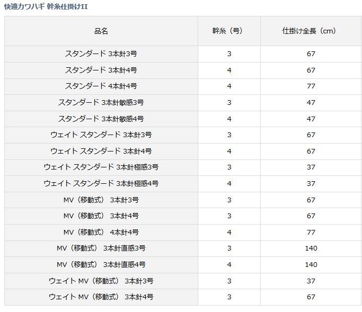Select the ウェイト スタンダード 3本針極感4号 cell
This screenshot has height=312, width=362.
pos(101,184)
